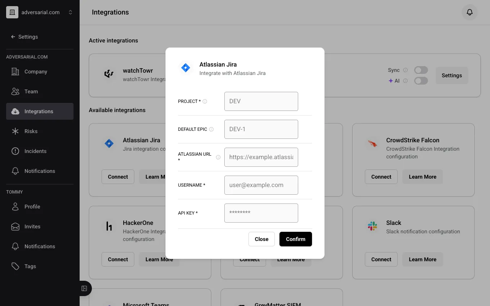Click info icon beside Sync
The image size is (490, 306).
pos(405,70)
